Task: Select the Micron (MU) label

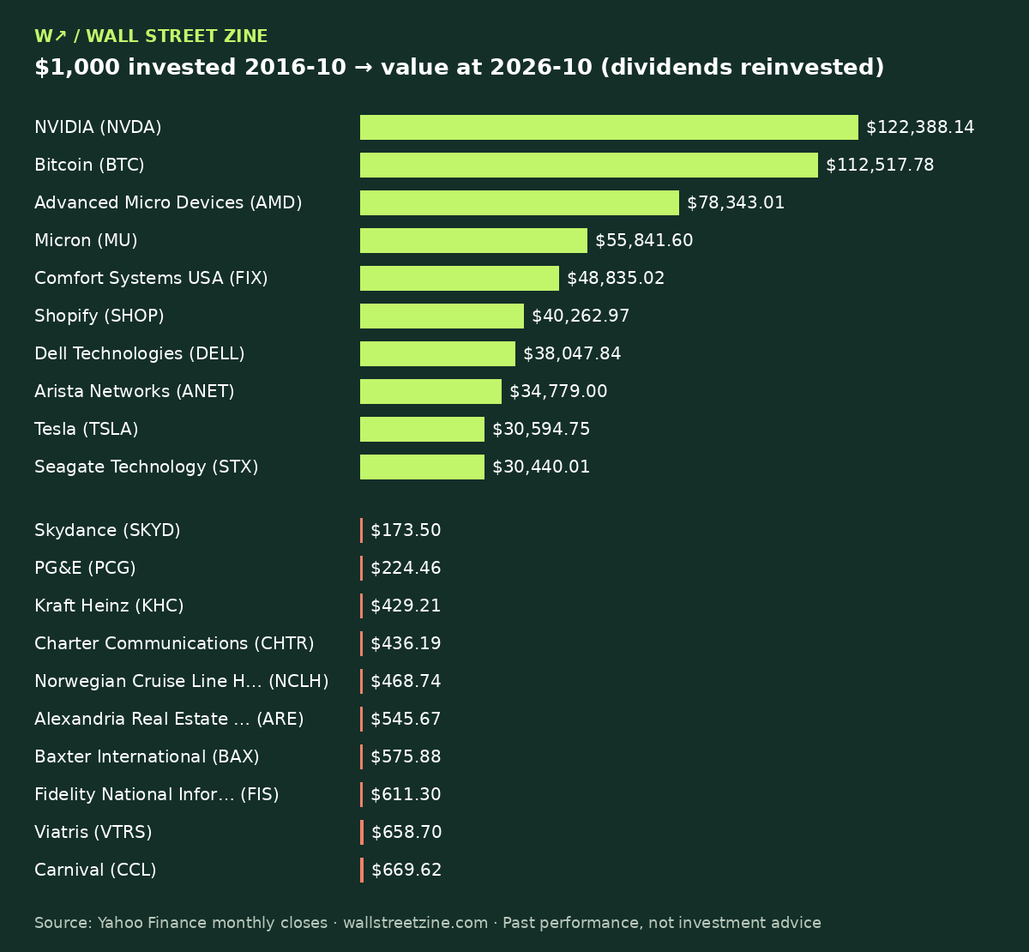Action: tap(86, 241)
